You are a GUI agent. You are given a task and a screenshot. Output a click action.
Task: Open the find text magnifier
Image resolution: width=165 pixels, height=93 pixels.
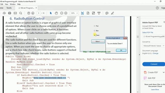21,13
